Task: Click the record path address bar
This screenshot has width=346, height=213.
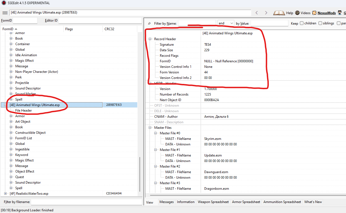Action: coord(130,12)
